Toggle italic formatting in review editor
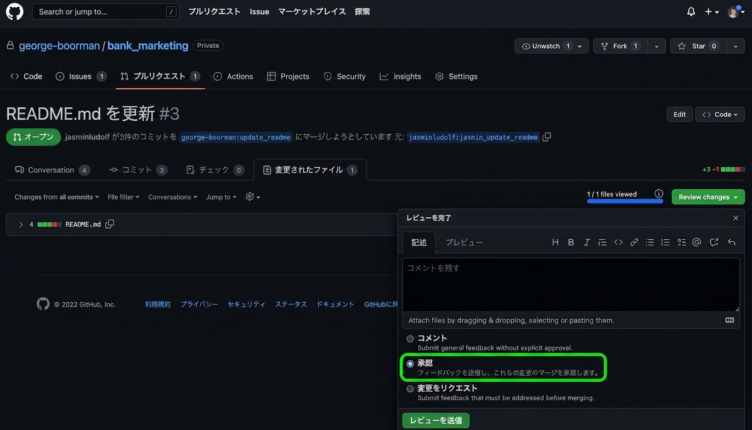 (586, 242)
